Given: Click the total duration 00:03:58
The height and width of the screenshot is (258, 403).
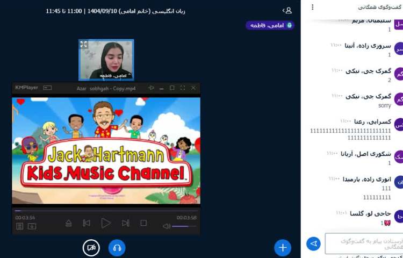Looking at the screenshot, I should point(186,218).
